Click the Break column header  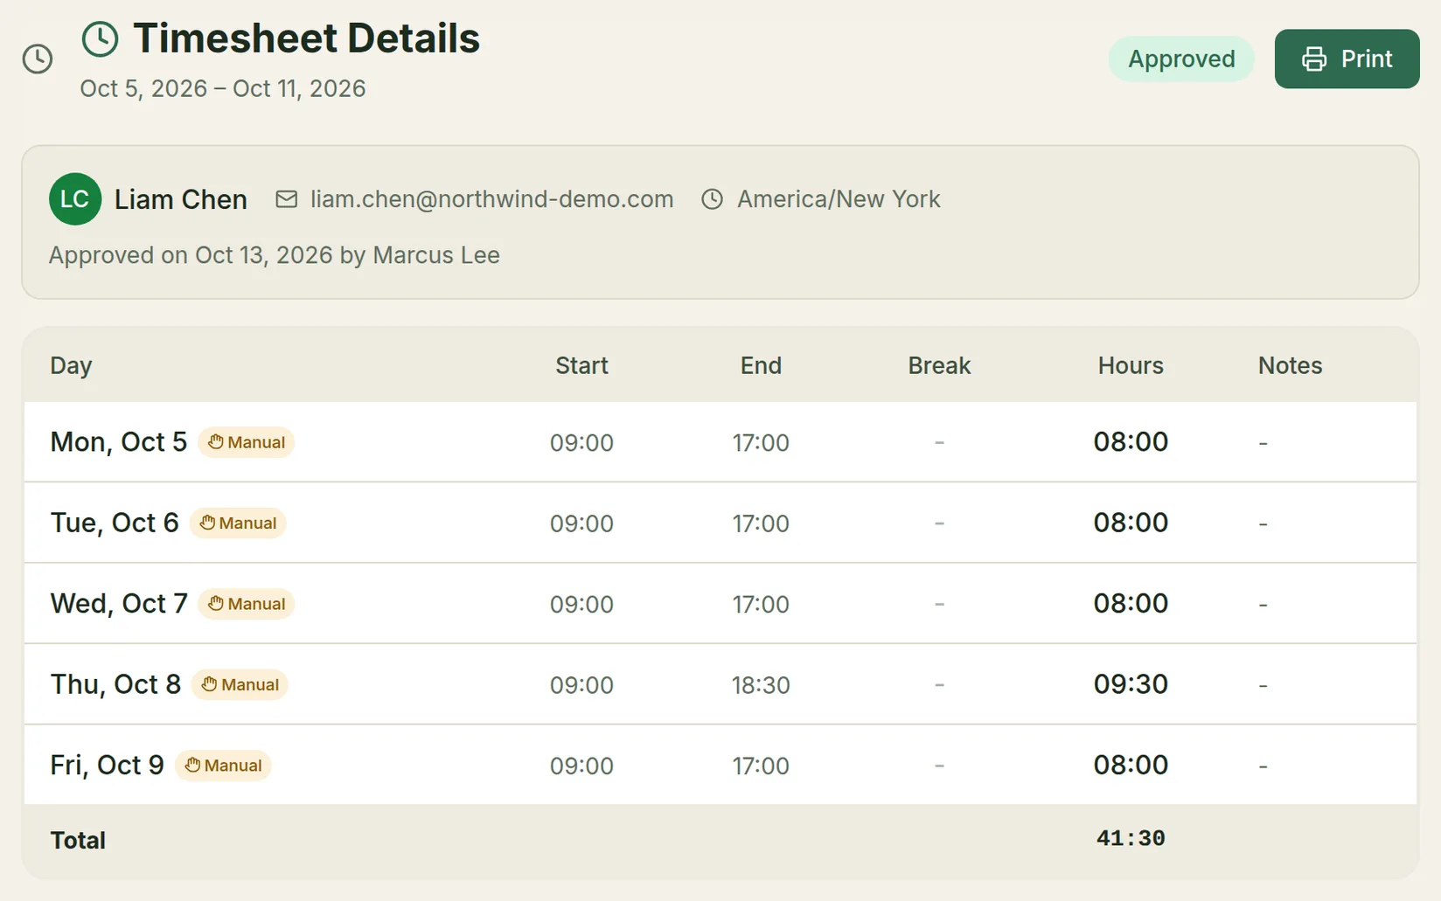939,365
